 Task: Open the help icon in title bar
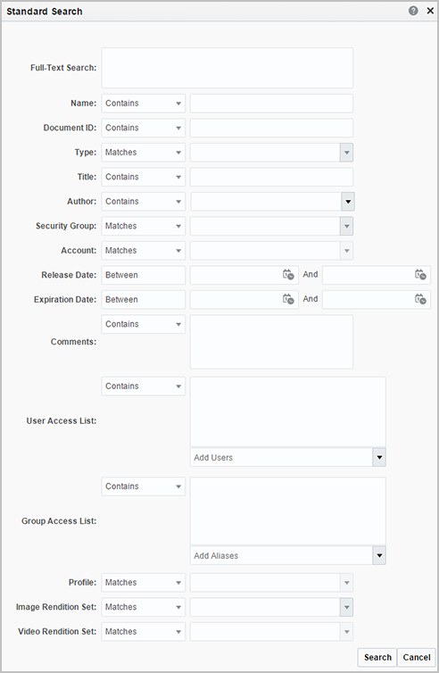click(x=413, y=11)
